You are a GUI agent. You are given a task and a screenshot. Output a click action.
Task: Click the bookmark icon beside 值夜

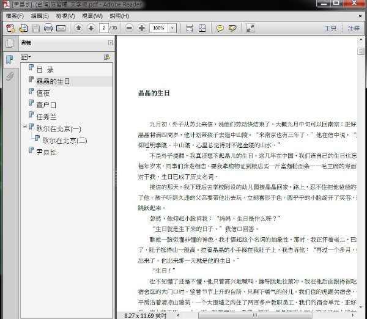(x=31, y=91)
